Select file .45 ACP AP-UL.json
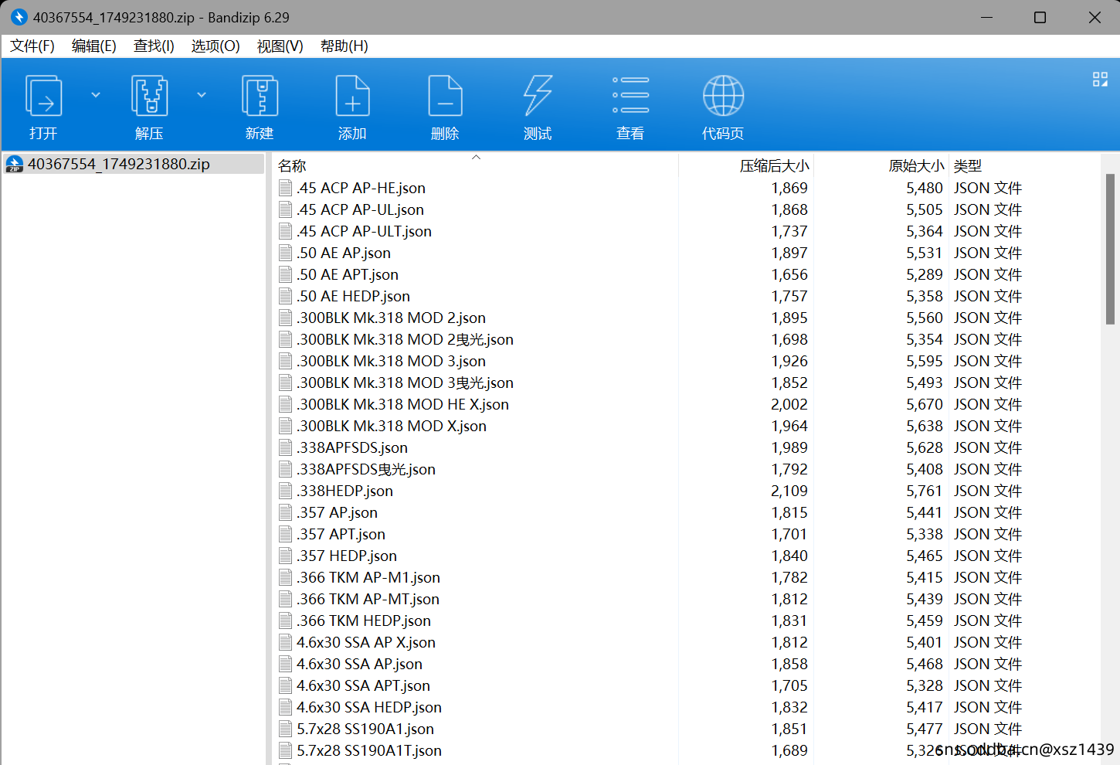1120x765 pixels. click(360, 209)
